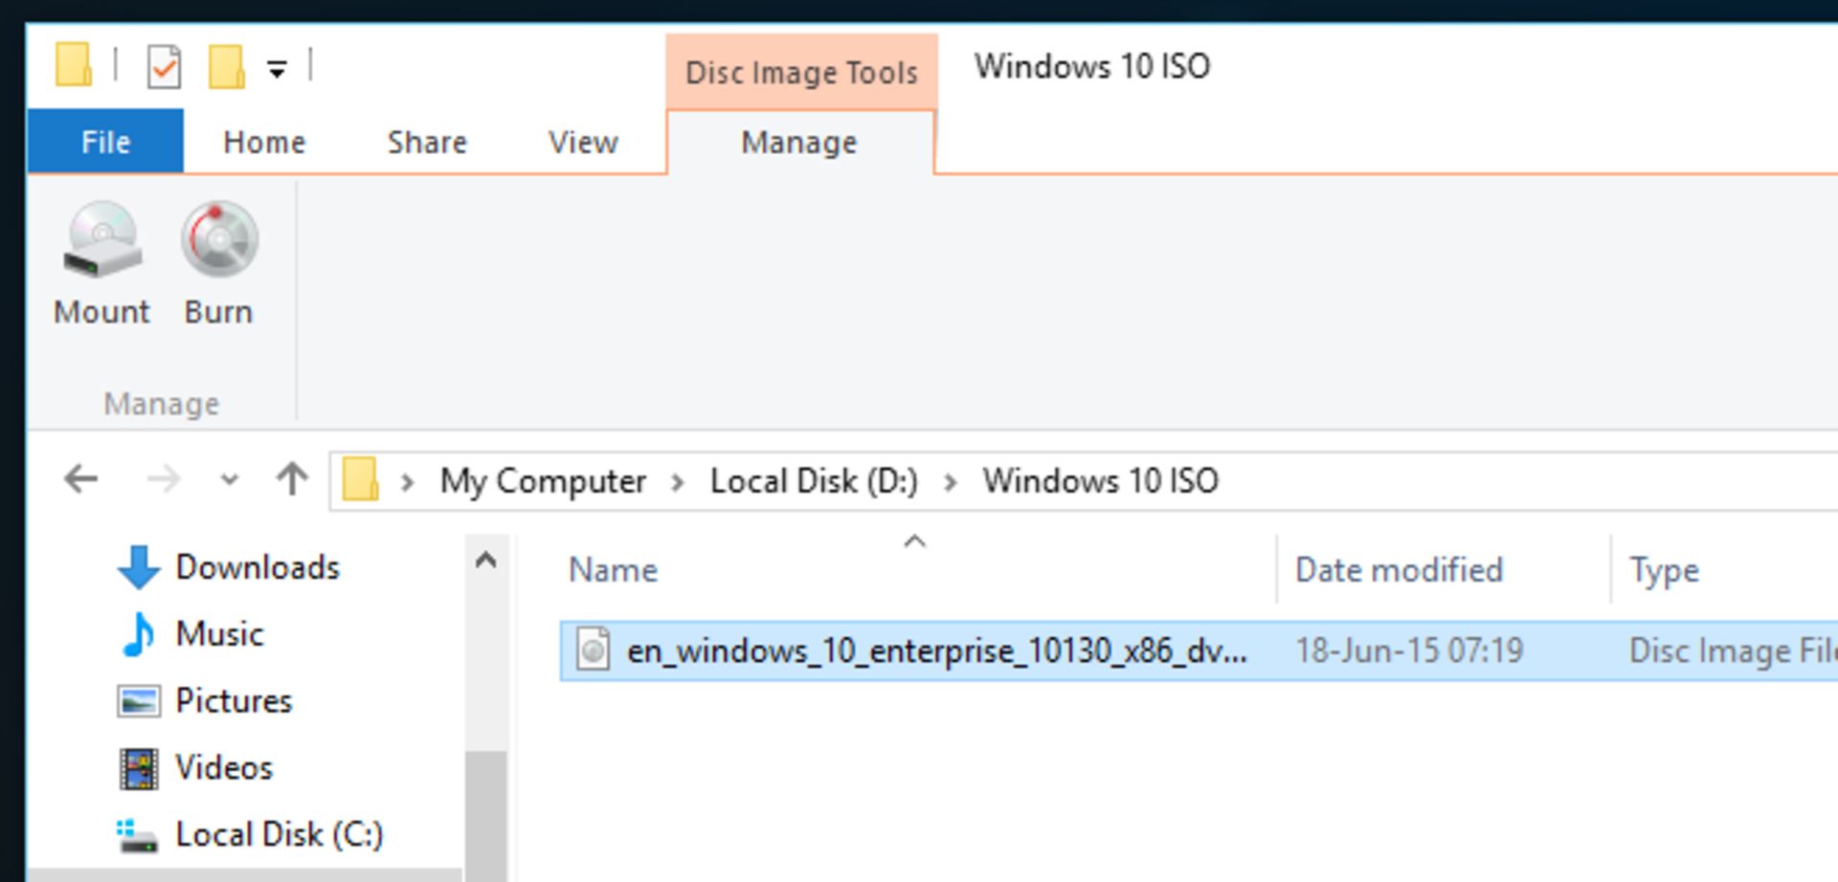Open the My Computer breadcrumb chevron
Viewport: 1838px width, 882px height.
point(680,481)
